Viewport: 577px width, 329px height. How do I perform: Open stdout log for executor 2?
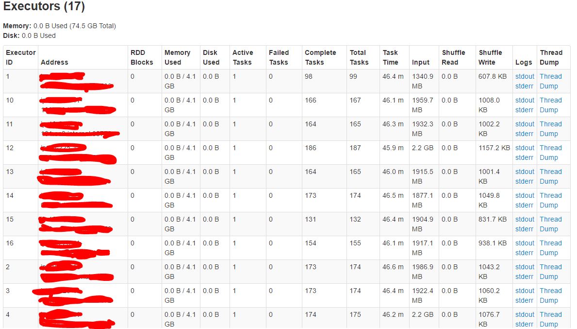(524, 267)
